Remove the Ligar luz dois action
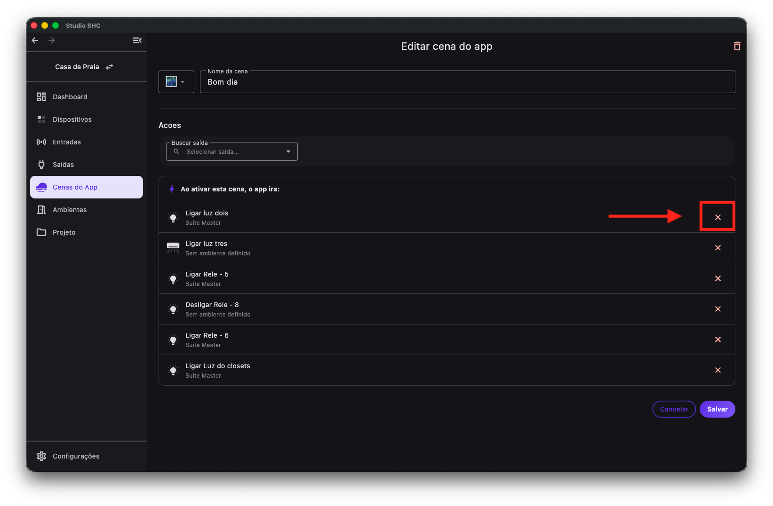Viewport: 773px width, 506px height. pyautogui.click(x=718, y=217)
